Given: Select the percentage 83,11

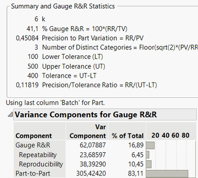Looking at the screenshot, I should point(136,174).
